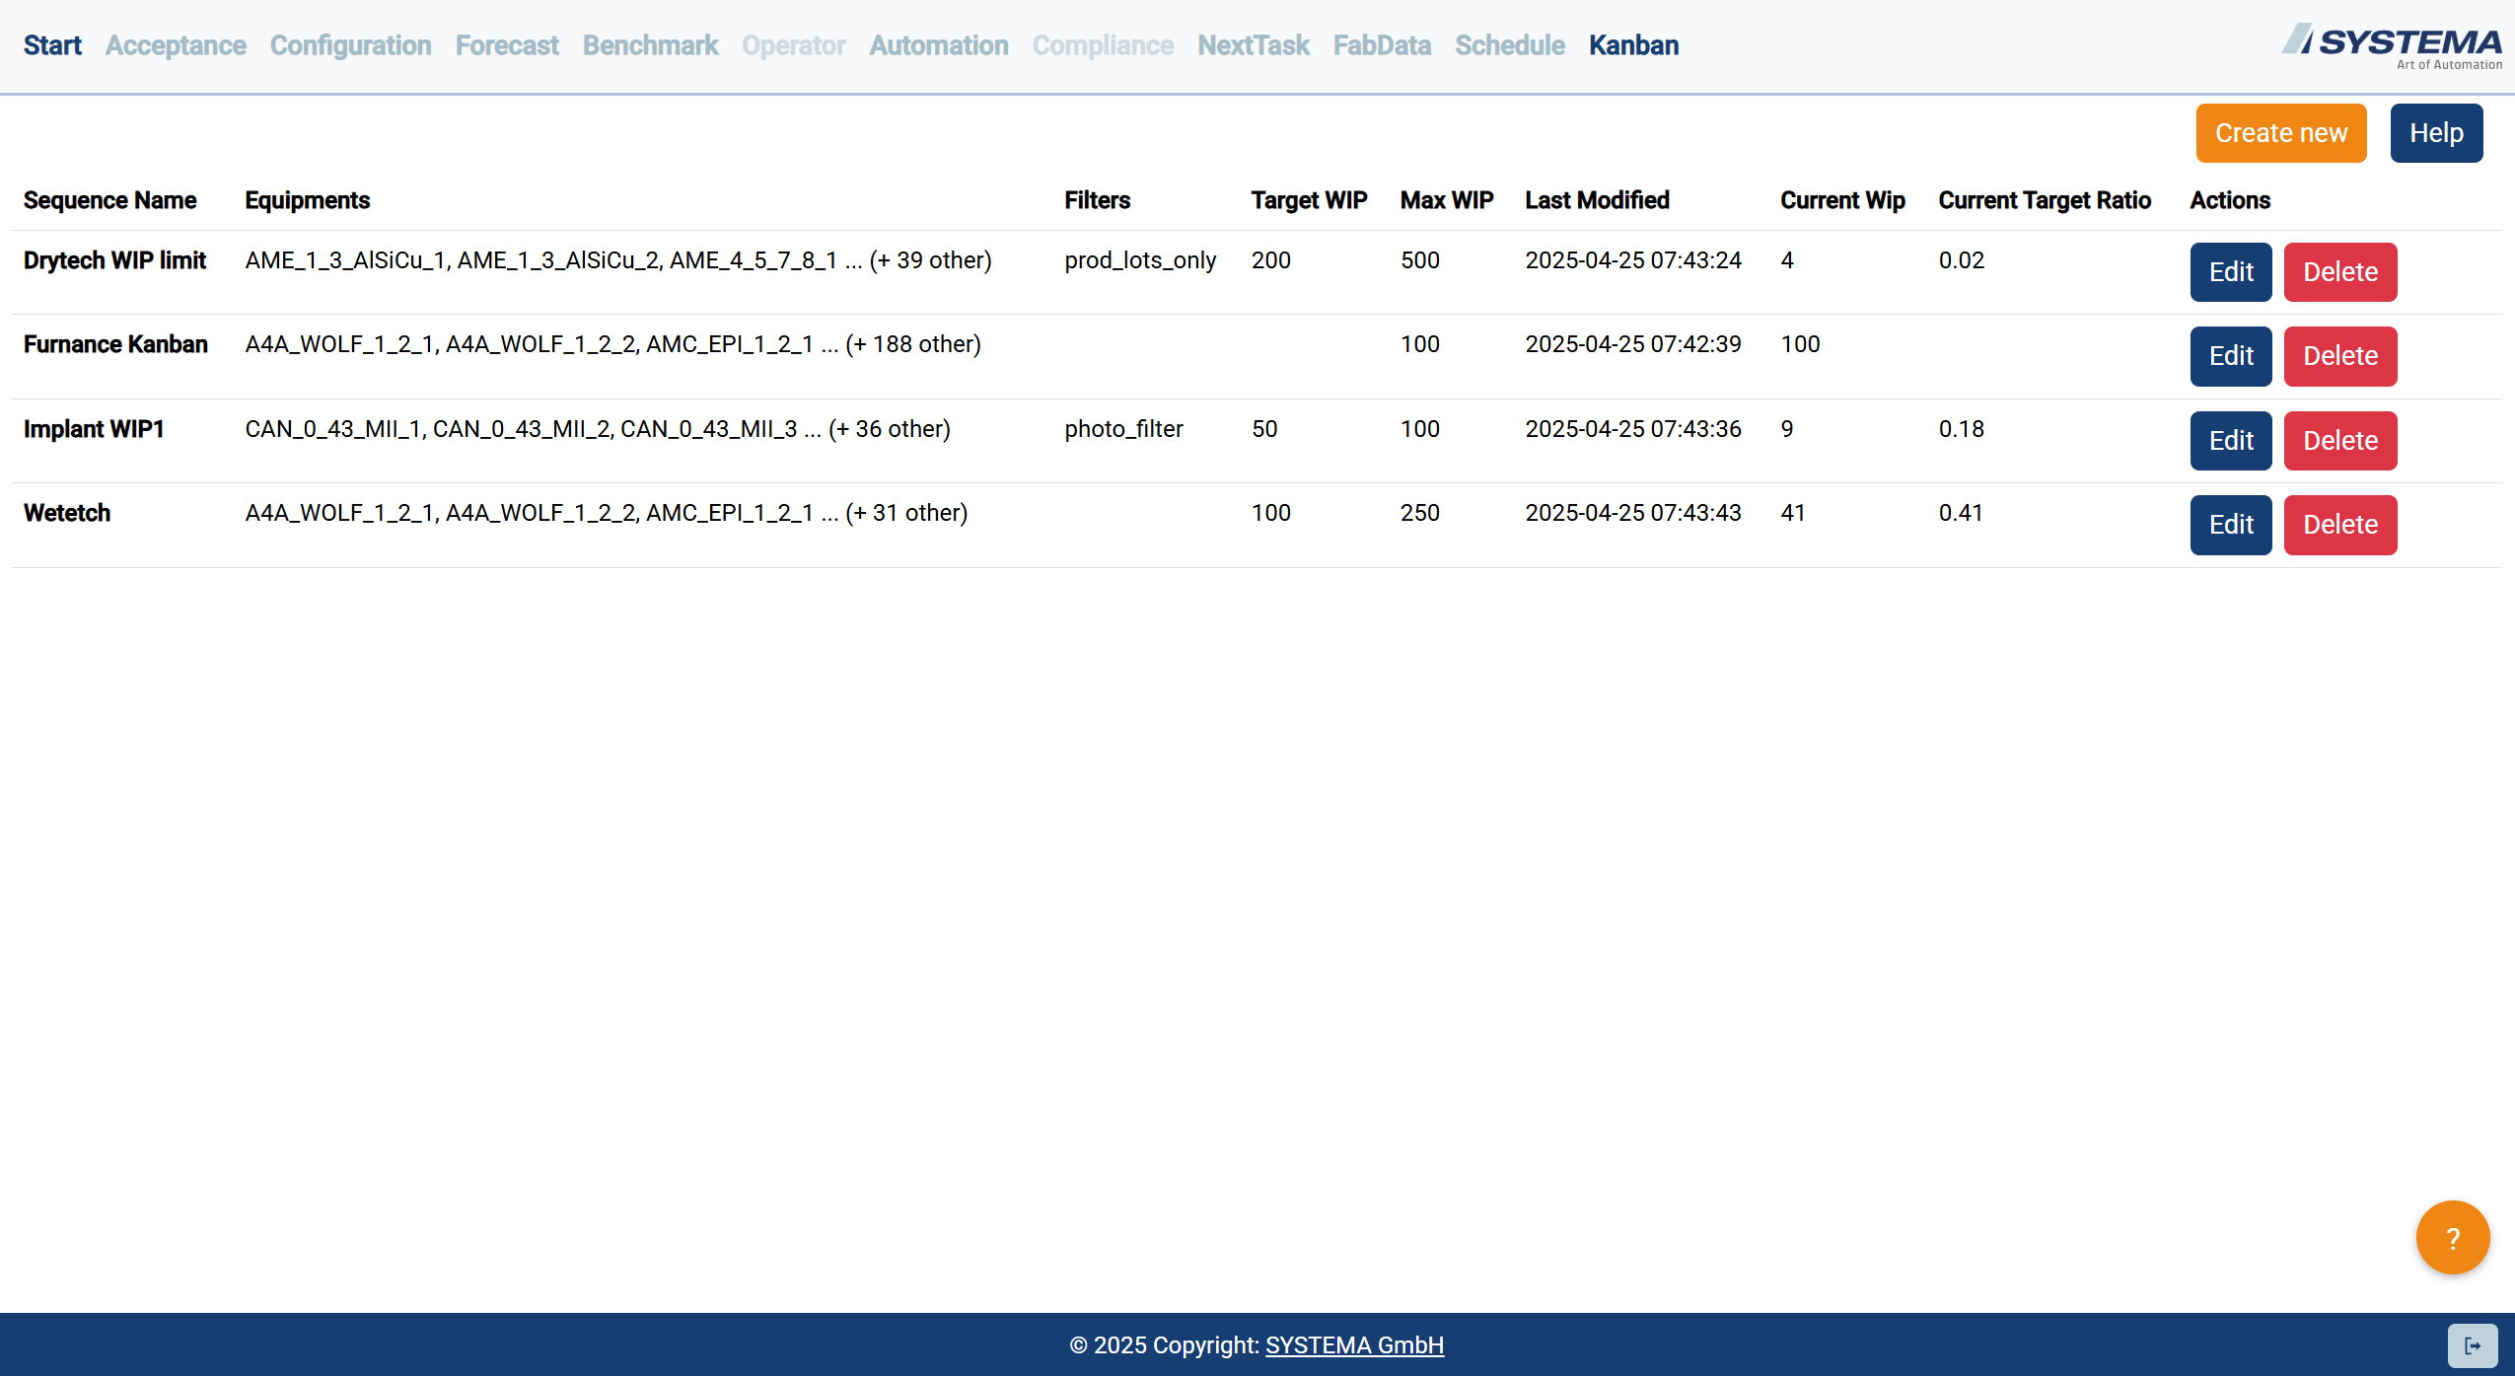
Task: Delete the Furnance Kanban sequence
Action: pos(2339,356)
